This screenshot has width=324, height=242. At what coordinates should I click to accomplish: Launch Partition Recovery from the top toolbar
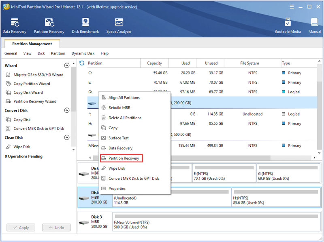coord(49,25)
